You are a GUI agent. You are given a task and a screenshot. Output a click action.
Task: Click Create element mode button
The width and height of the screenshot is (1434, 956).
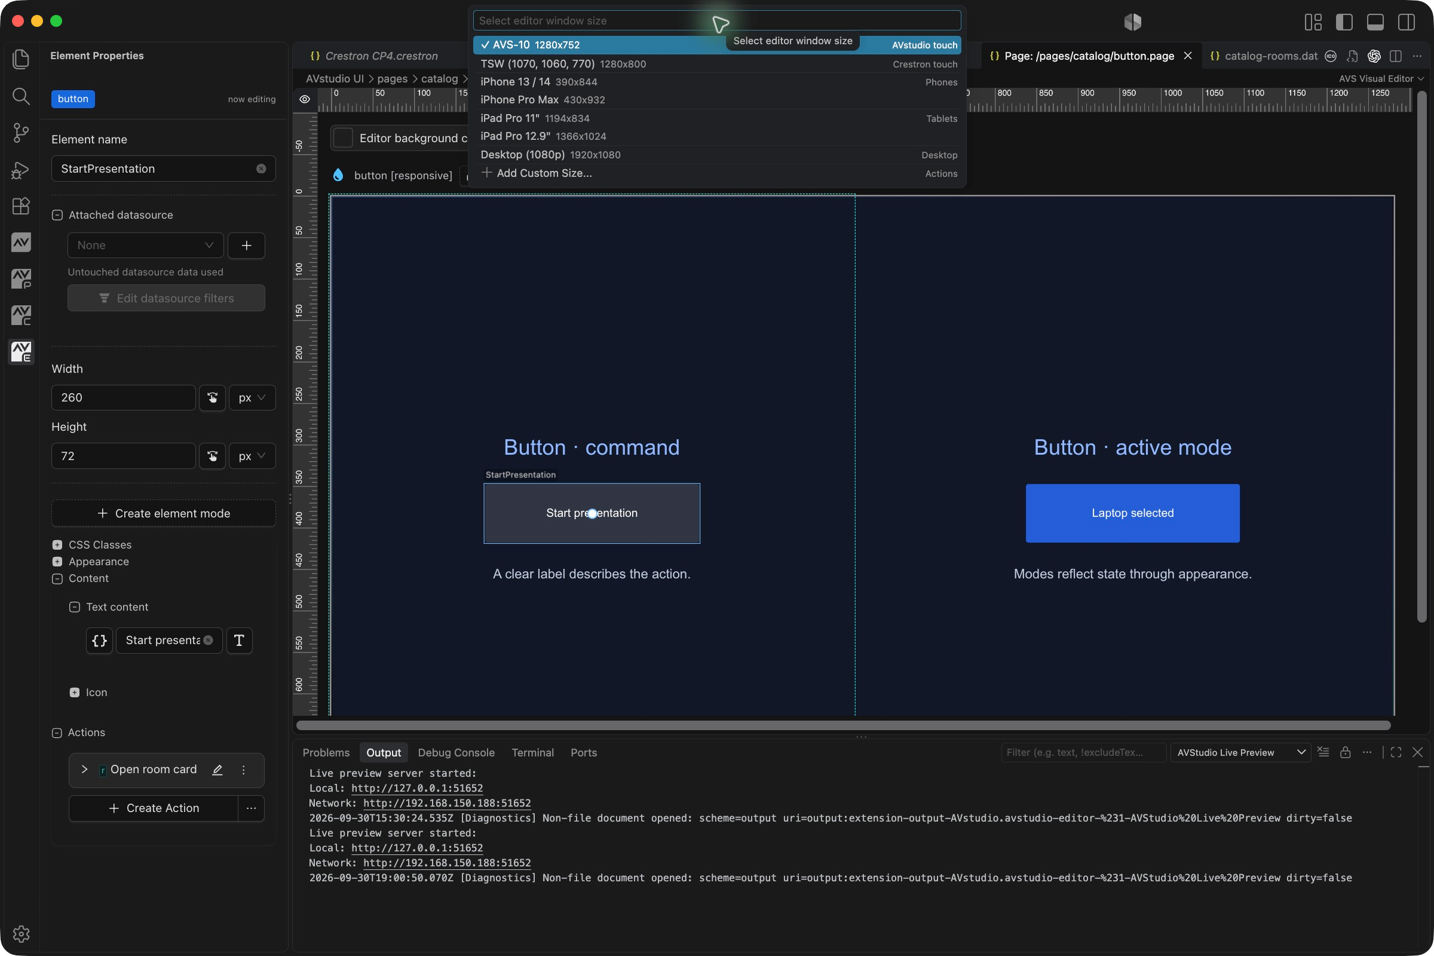click(163, 513)
